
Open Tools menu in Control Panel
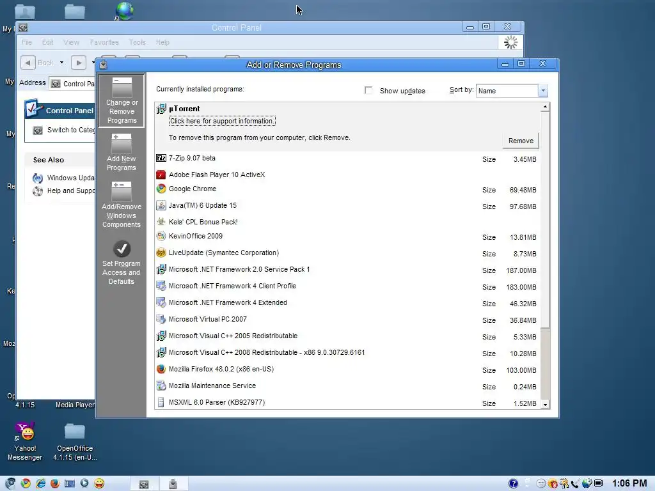click(x=137, y=42)
